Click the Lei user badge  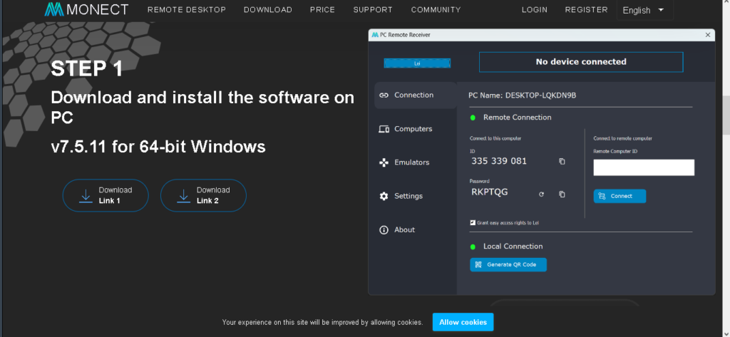tap(417, 63)
